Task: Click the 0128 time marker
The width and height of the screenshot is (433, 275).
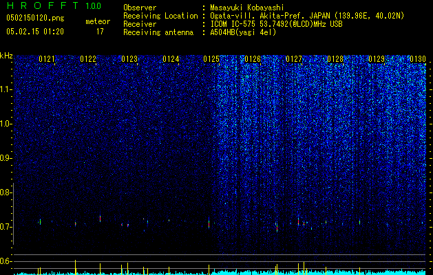Action: [335, 59]
